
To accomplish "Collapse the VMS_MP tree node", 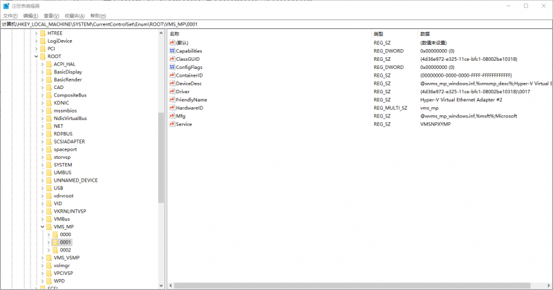I will click(42, 226).
